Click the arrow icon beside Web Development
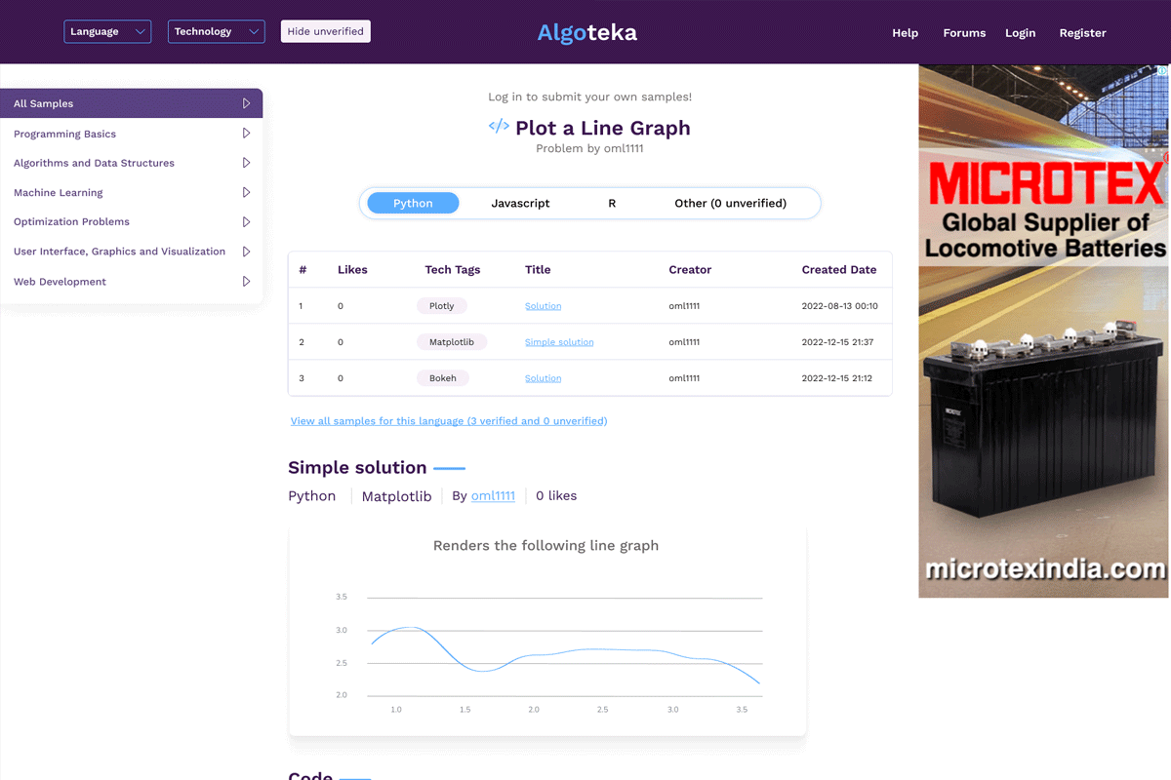Image resolution: width=1171 pixels, height=780 pixels. click(247, 282)
